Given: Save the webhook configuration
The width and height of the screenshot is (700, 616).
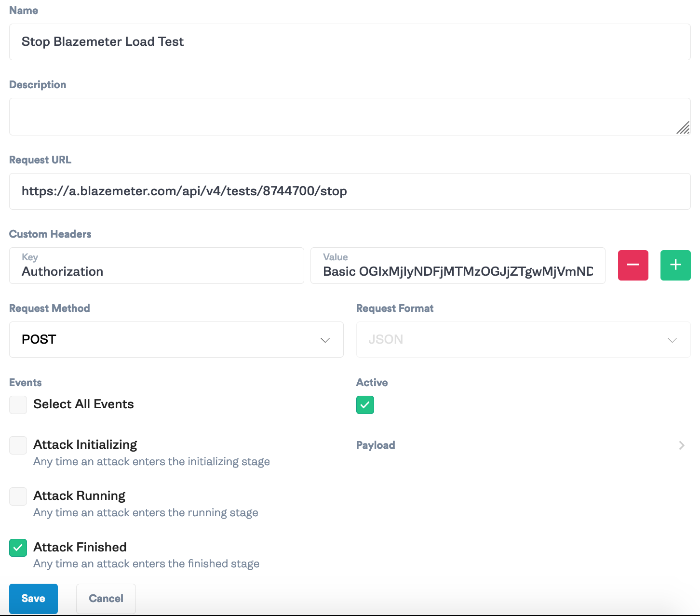Looking at the screenshot, I should click(x=33, y=599).
